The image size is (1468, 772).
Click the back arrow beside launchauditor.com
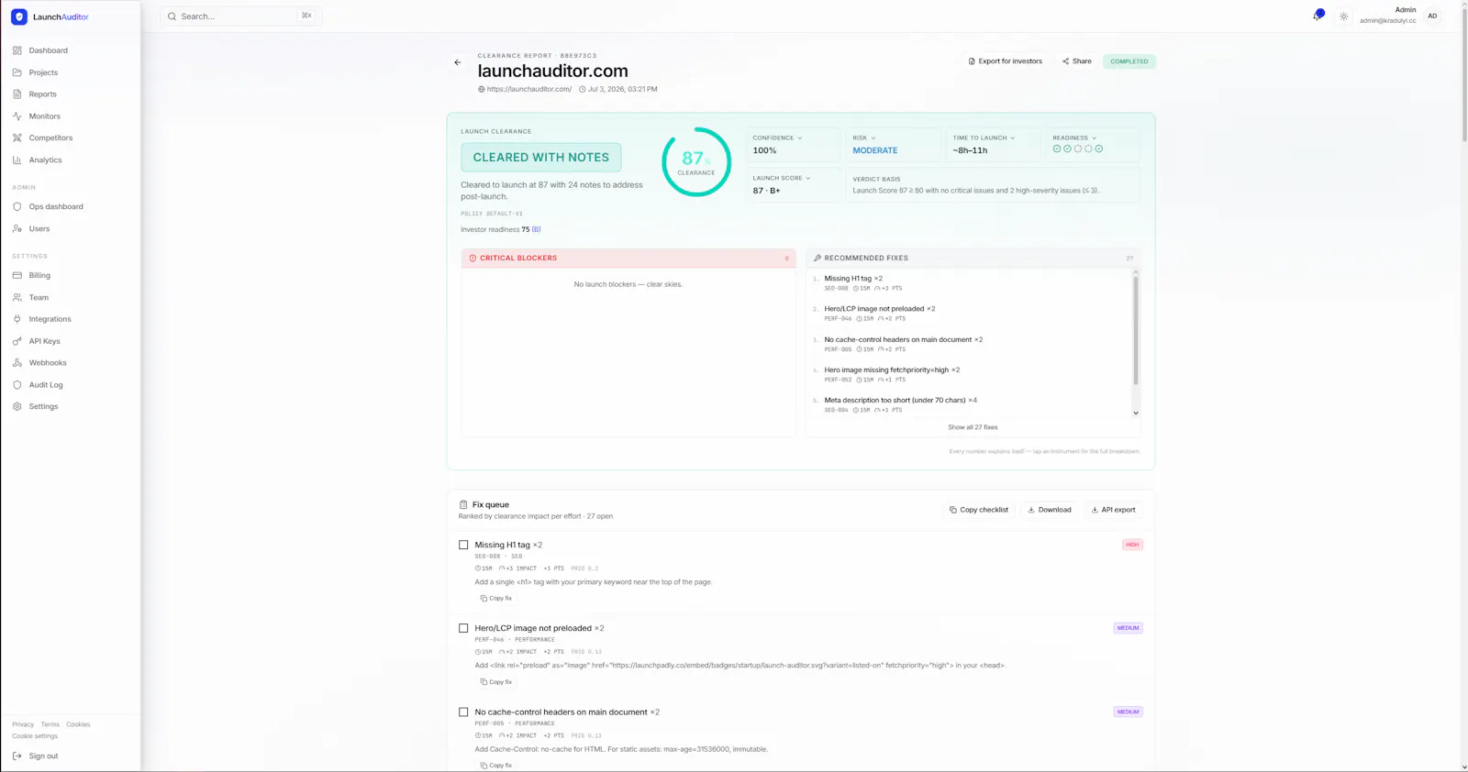pyautogui.click(x=458, y=62)
